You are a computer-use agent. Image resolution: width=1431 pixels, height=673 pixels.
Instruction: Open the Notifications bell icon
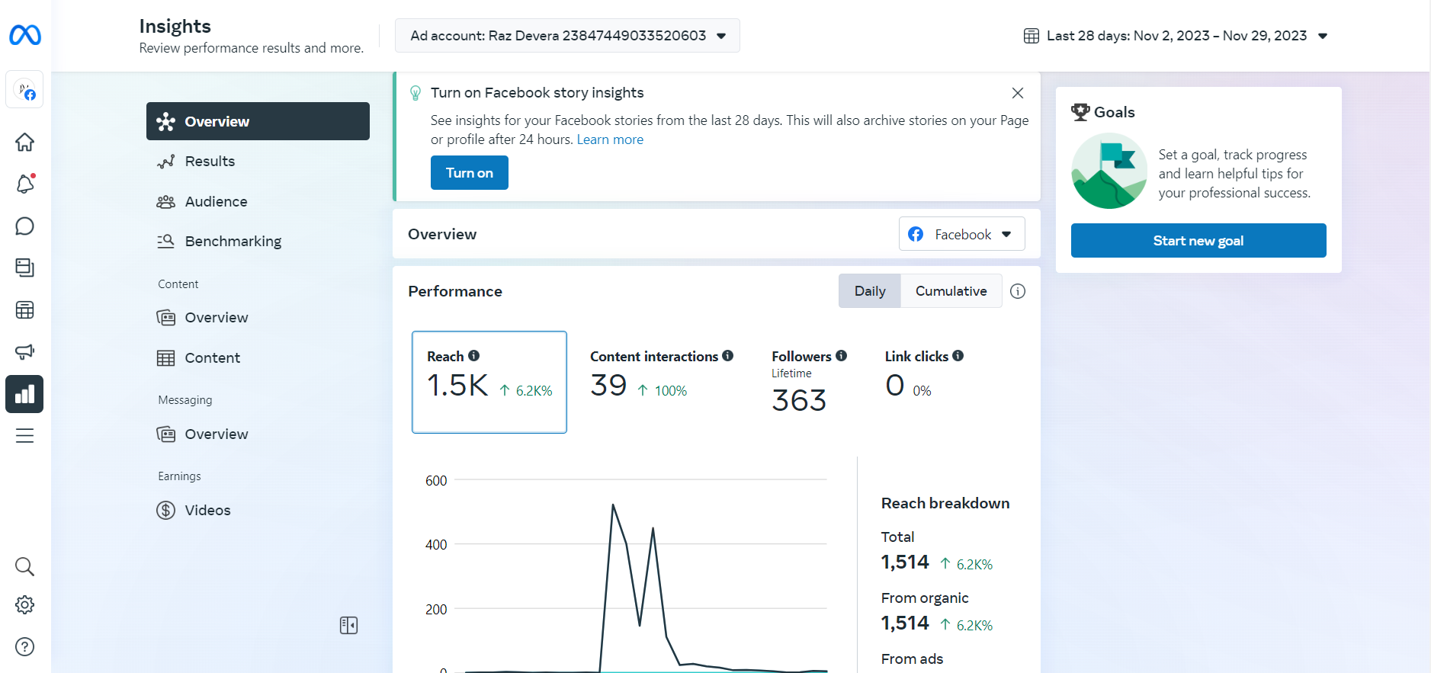pos(24,184)
